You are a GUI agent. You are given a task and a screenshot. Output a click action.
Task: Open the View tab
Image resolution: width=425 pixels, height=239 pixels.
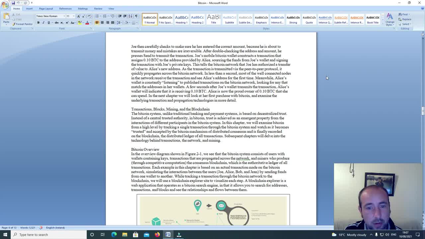[x=111, y=9]
